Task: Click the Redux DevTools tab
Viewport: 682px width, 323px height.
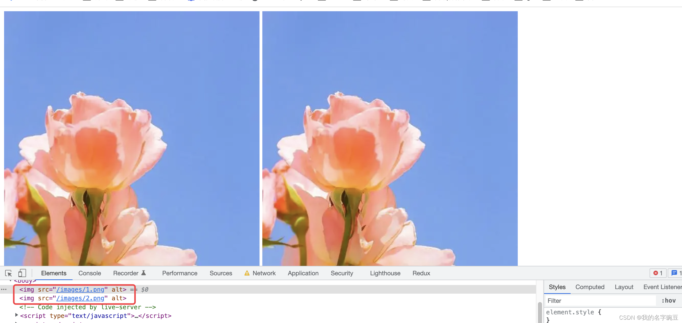Action: [x=421, y=273]
